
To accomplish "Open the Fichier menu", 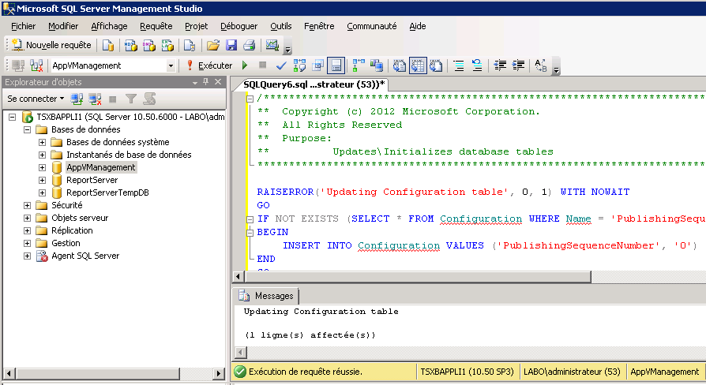I will pyautogui.click(x=24, y=26).
